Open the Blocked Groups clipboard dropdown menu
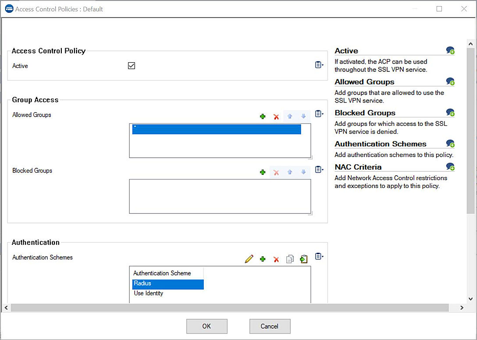 click(319, 170)
